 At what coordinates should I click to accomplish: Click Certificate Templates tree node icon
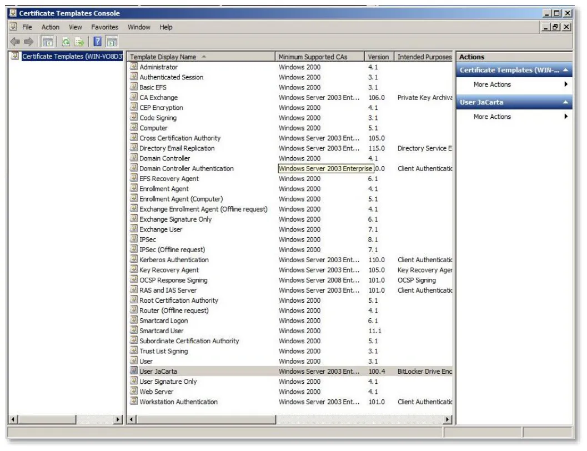(15, 56)
